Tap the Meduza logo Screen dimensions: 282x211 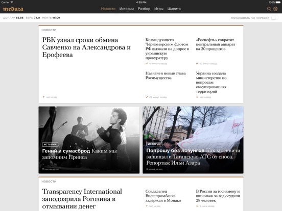click(x=13, y=9)
